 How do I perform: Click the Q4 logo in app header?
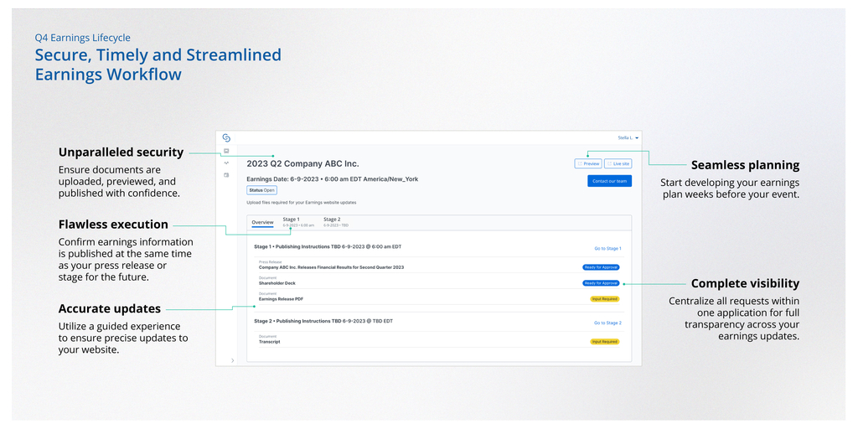[226, 137]
